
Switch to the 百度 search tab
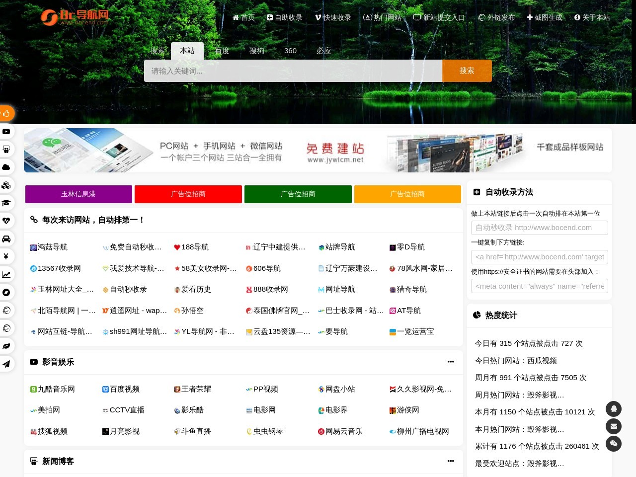click(x=222, y=51)
